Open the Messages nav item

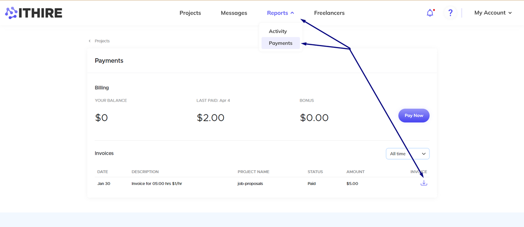234,13
